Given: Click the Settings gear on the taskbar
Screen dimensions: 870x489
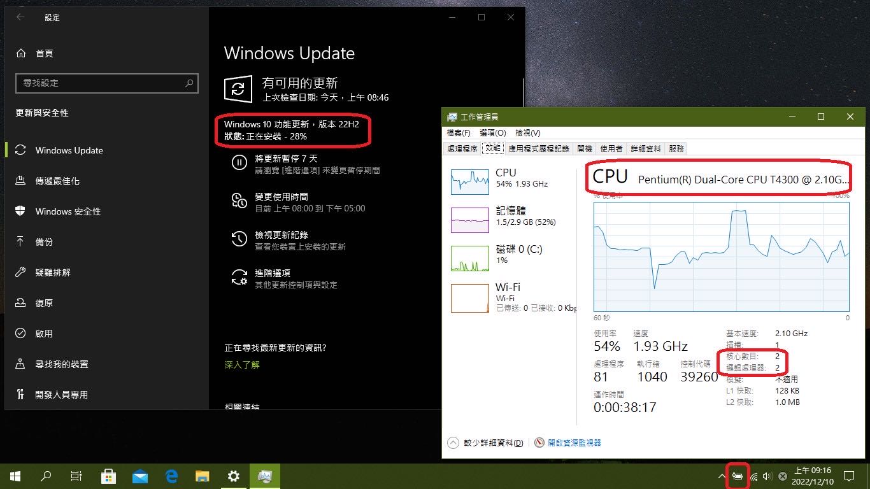Looking at the screenshot, I should (x=233, y=476).
